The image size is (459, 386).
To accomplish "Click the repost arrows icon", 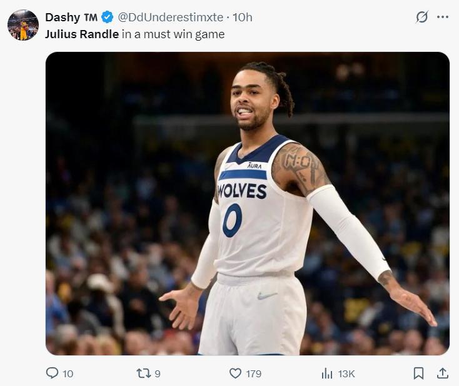I will point(144,373).
